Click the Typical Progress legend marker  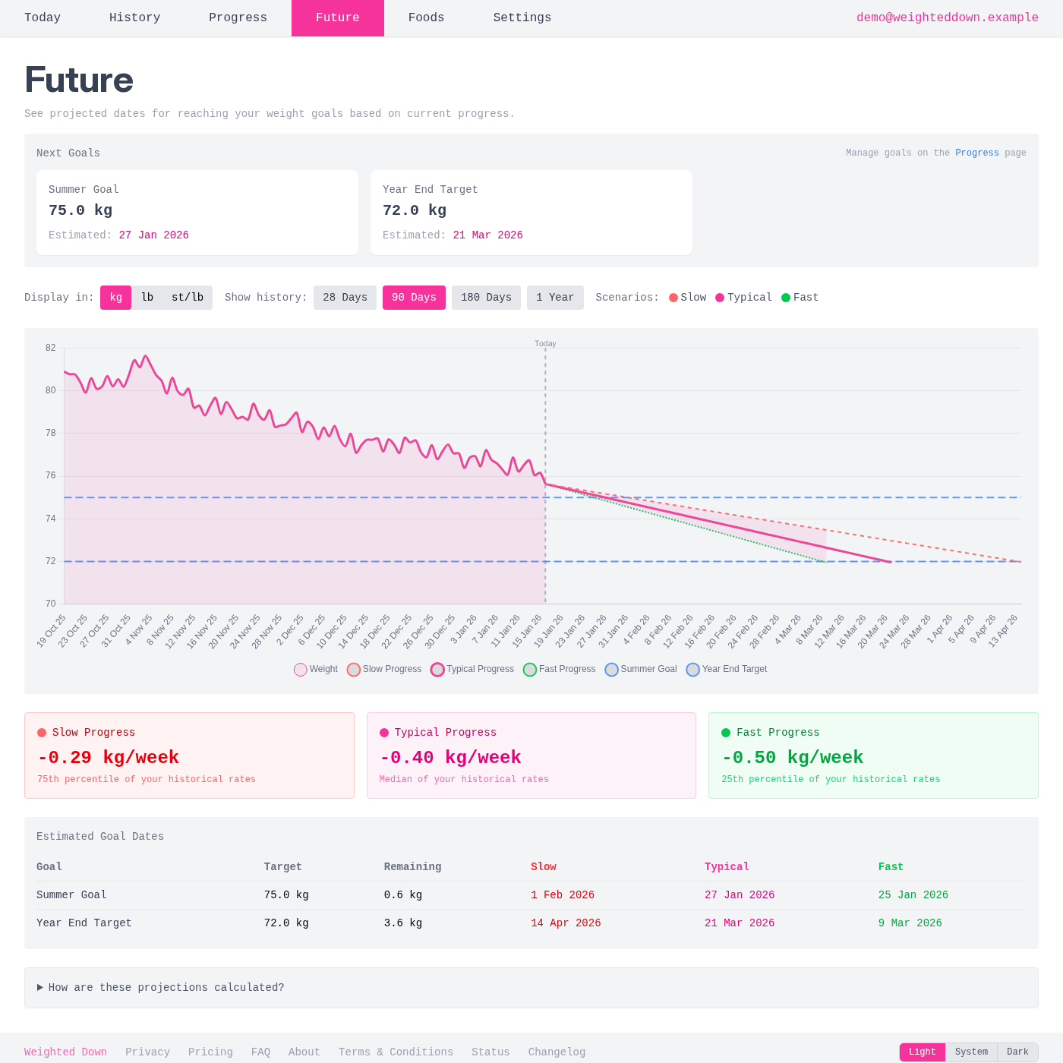click(x=437, y=669)
